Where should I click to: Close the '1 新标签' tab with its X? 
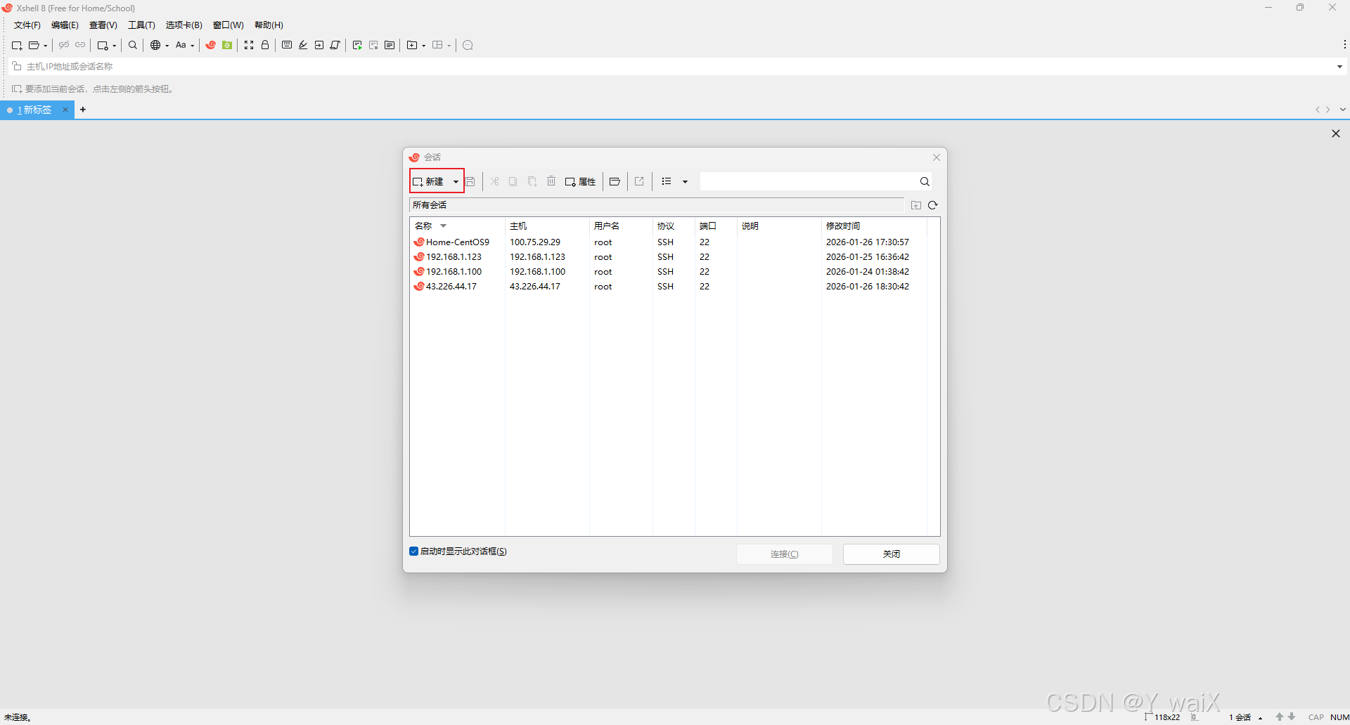pyautogui.click(x=65, y=110)
